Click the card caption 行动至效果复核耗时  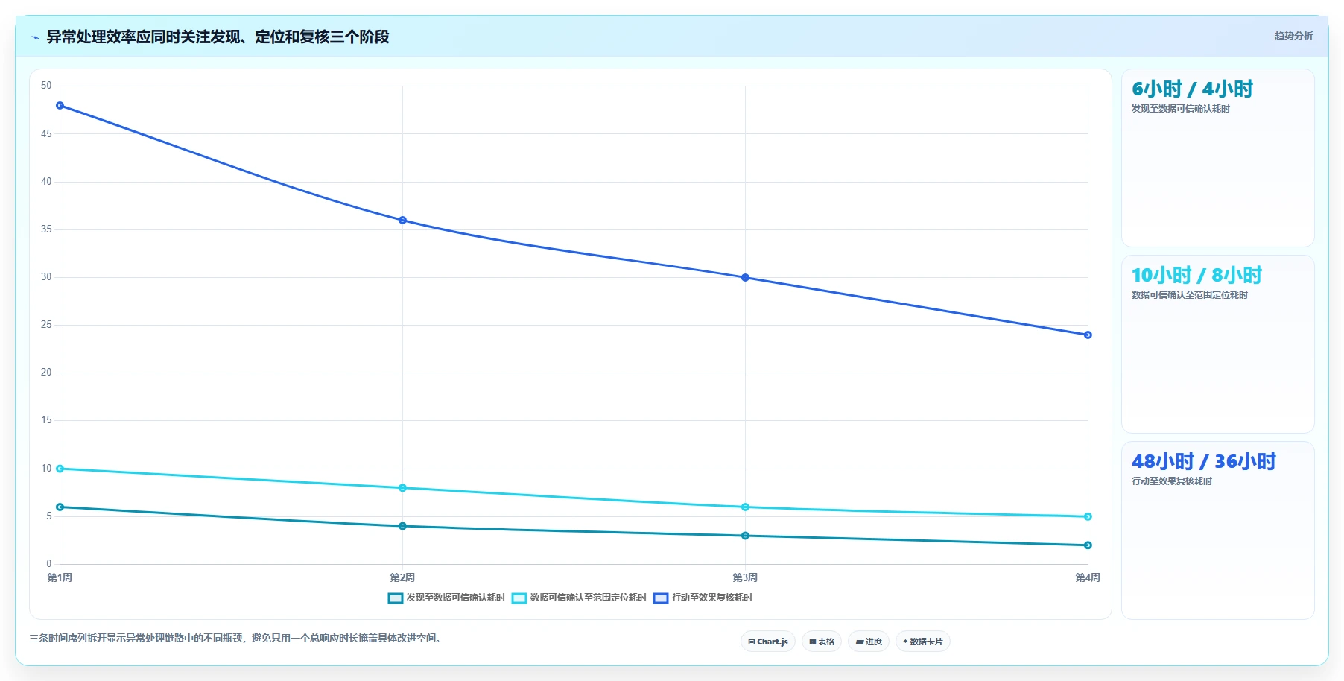(1171, 481)
